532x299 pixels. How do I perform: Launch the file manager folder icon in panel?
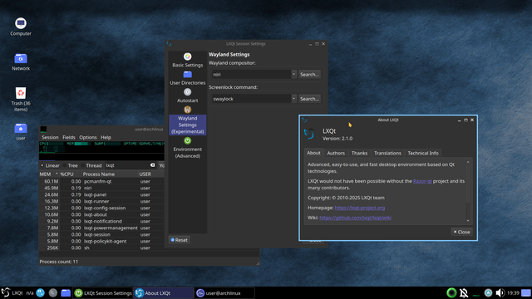[66, 293]
